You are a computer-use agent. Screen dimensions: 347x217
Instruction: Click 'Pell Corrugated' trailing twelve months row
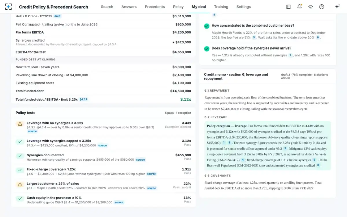[x=104, y=25]
